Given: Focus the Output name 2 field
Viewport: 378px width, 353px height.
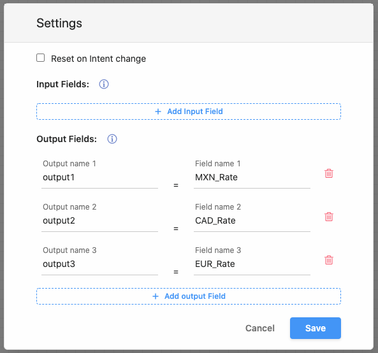Looking at the screenshot, I should pos(100,221).
